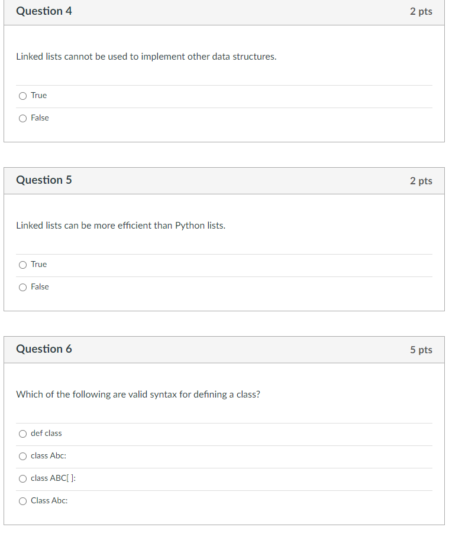The image size is (449, 534).
Task: Click the "2 pts" label on Question 4
Action: pyautogui.click(x=421, y=11)
